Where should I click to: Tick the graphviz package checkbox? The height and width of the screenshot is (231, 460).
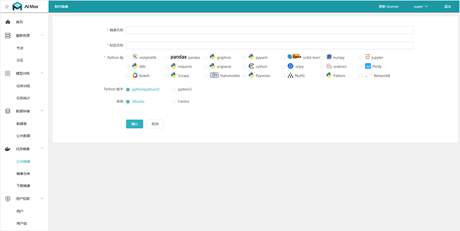[205, 58]
